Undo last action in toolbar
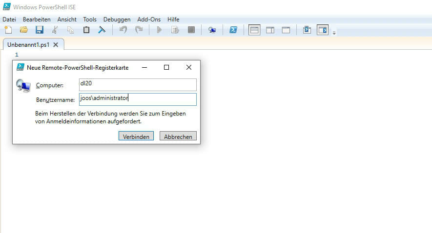Screen dimensions: 432x233 [x=123, y=30]
